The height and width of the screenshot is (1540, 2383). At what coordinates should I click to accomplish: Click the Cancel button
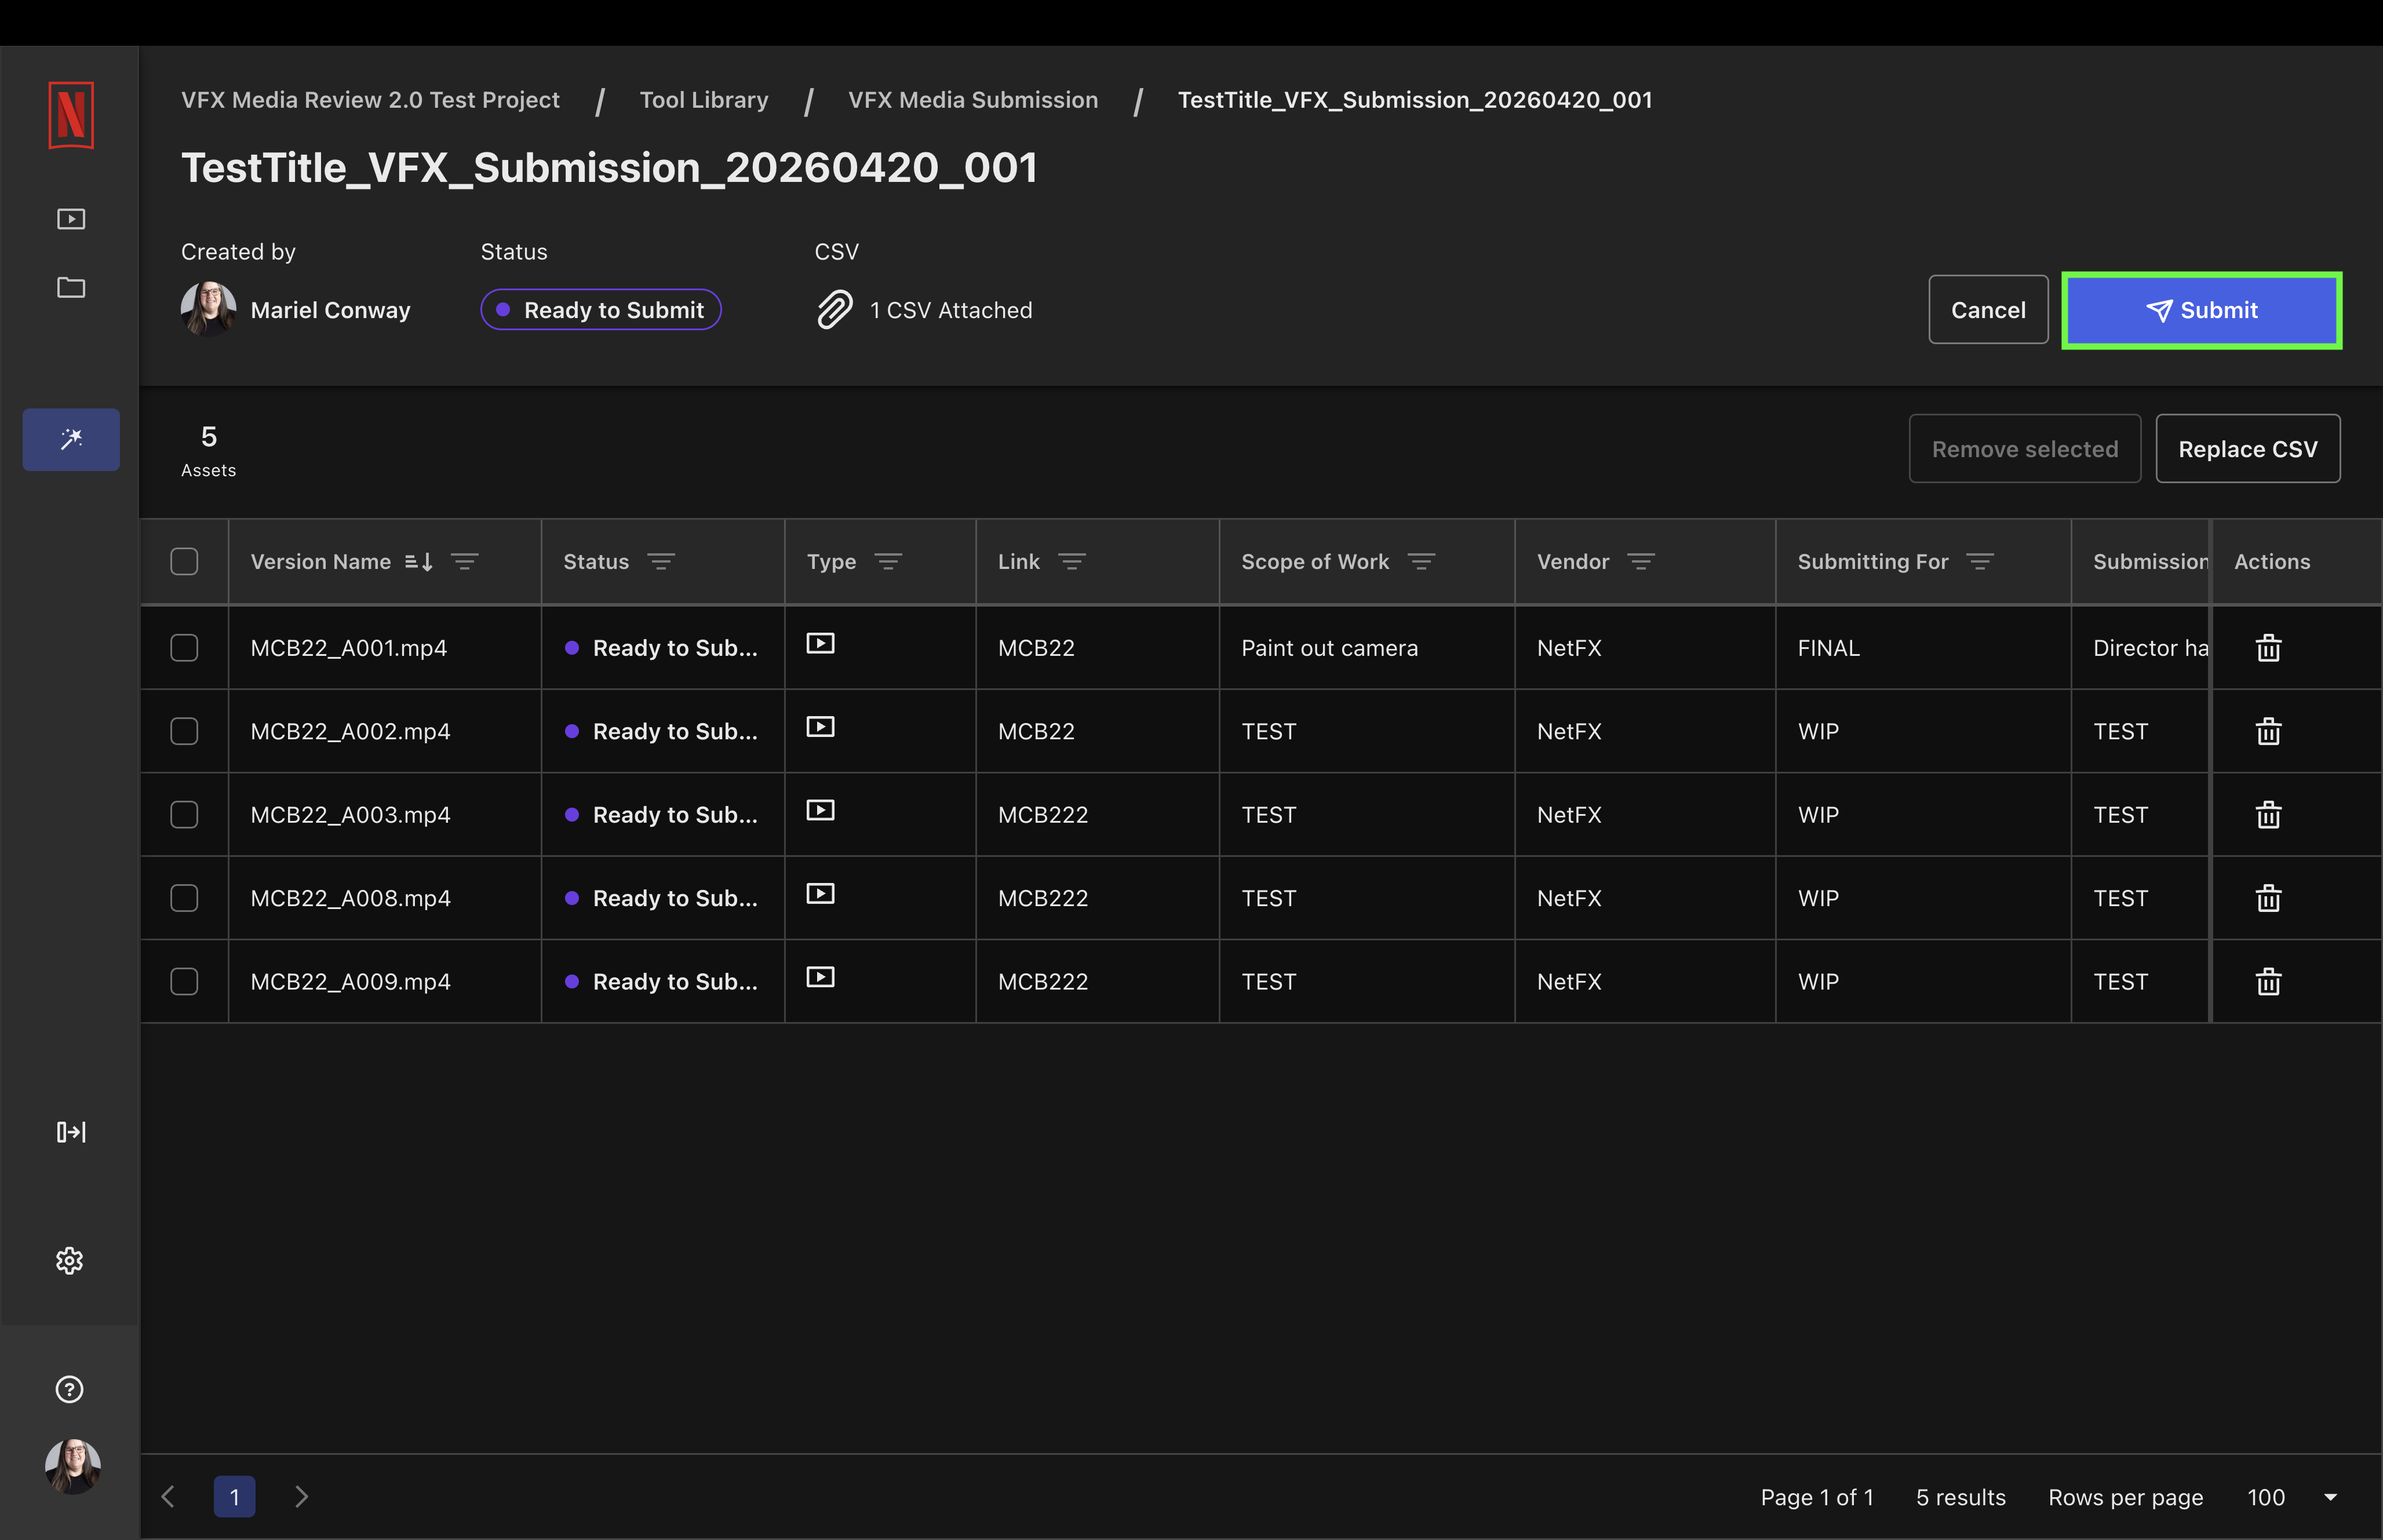(x=1988, y=310)
